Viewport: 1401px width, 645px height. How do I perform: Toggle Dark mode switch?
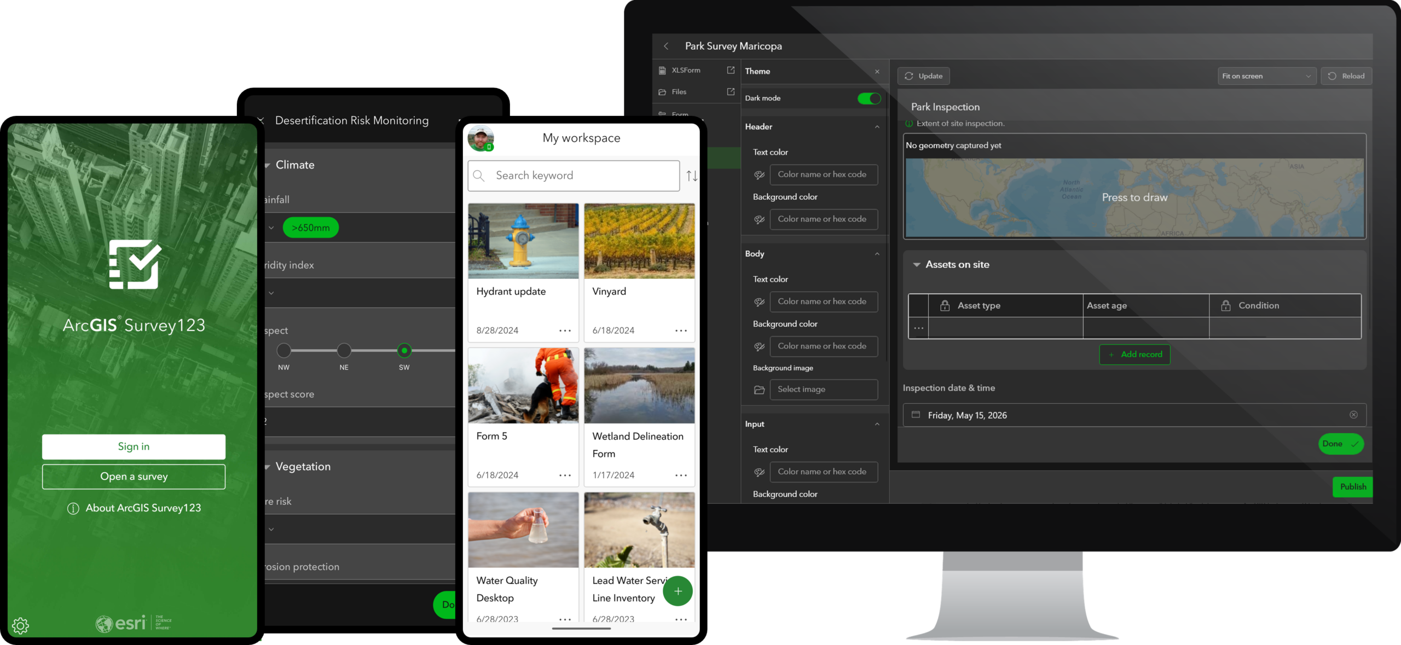[x=869, y=98]
